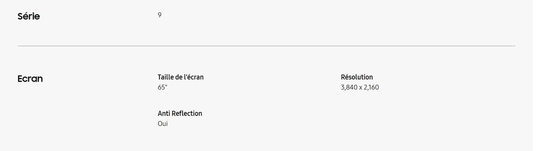Click the x separator in the resolution value
542x151 pixels.
pyautogui.click(x=361, y=88)
